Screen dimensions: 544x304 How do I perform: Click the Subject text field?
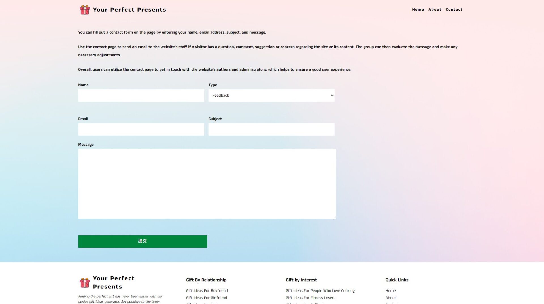coord(271,129)
